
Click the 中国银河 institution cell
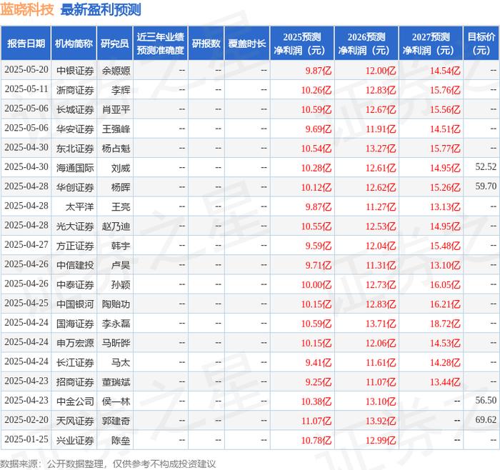coord(75,304)
